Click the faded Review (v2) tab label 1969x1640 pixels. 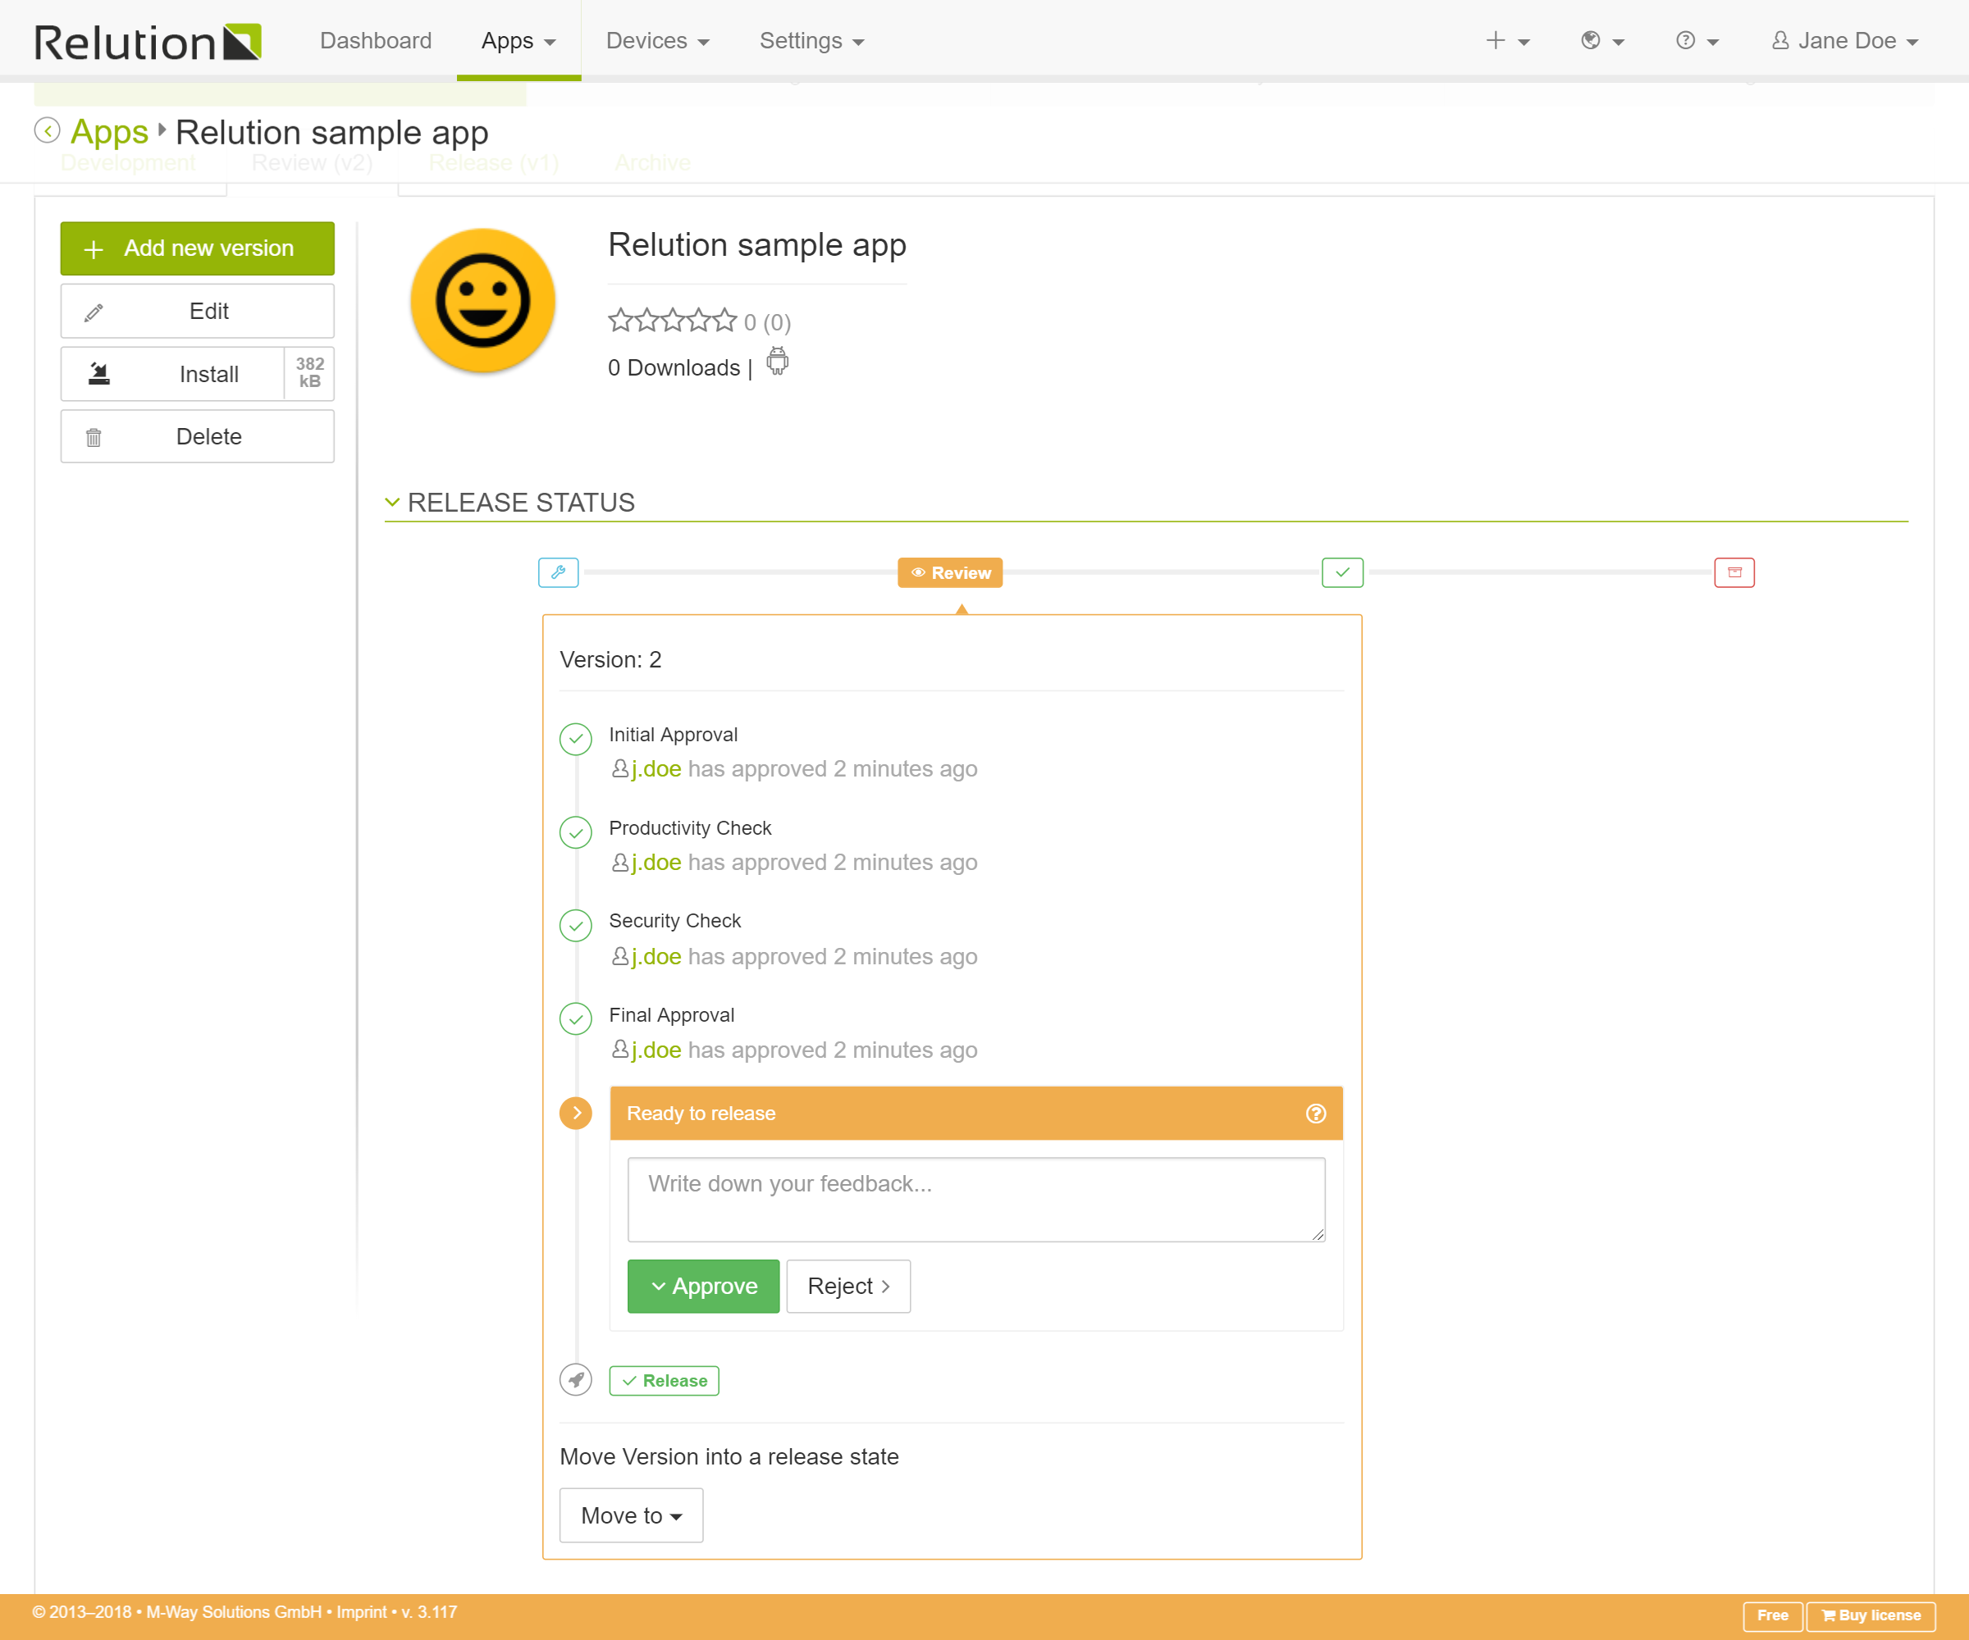point(313,163)
